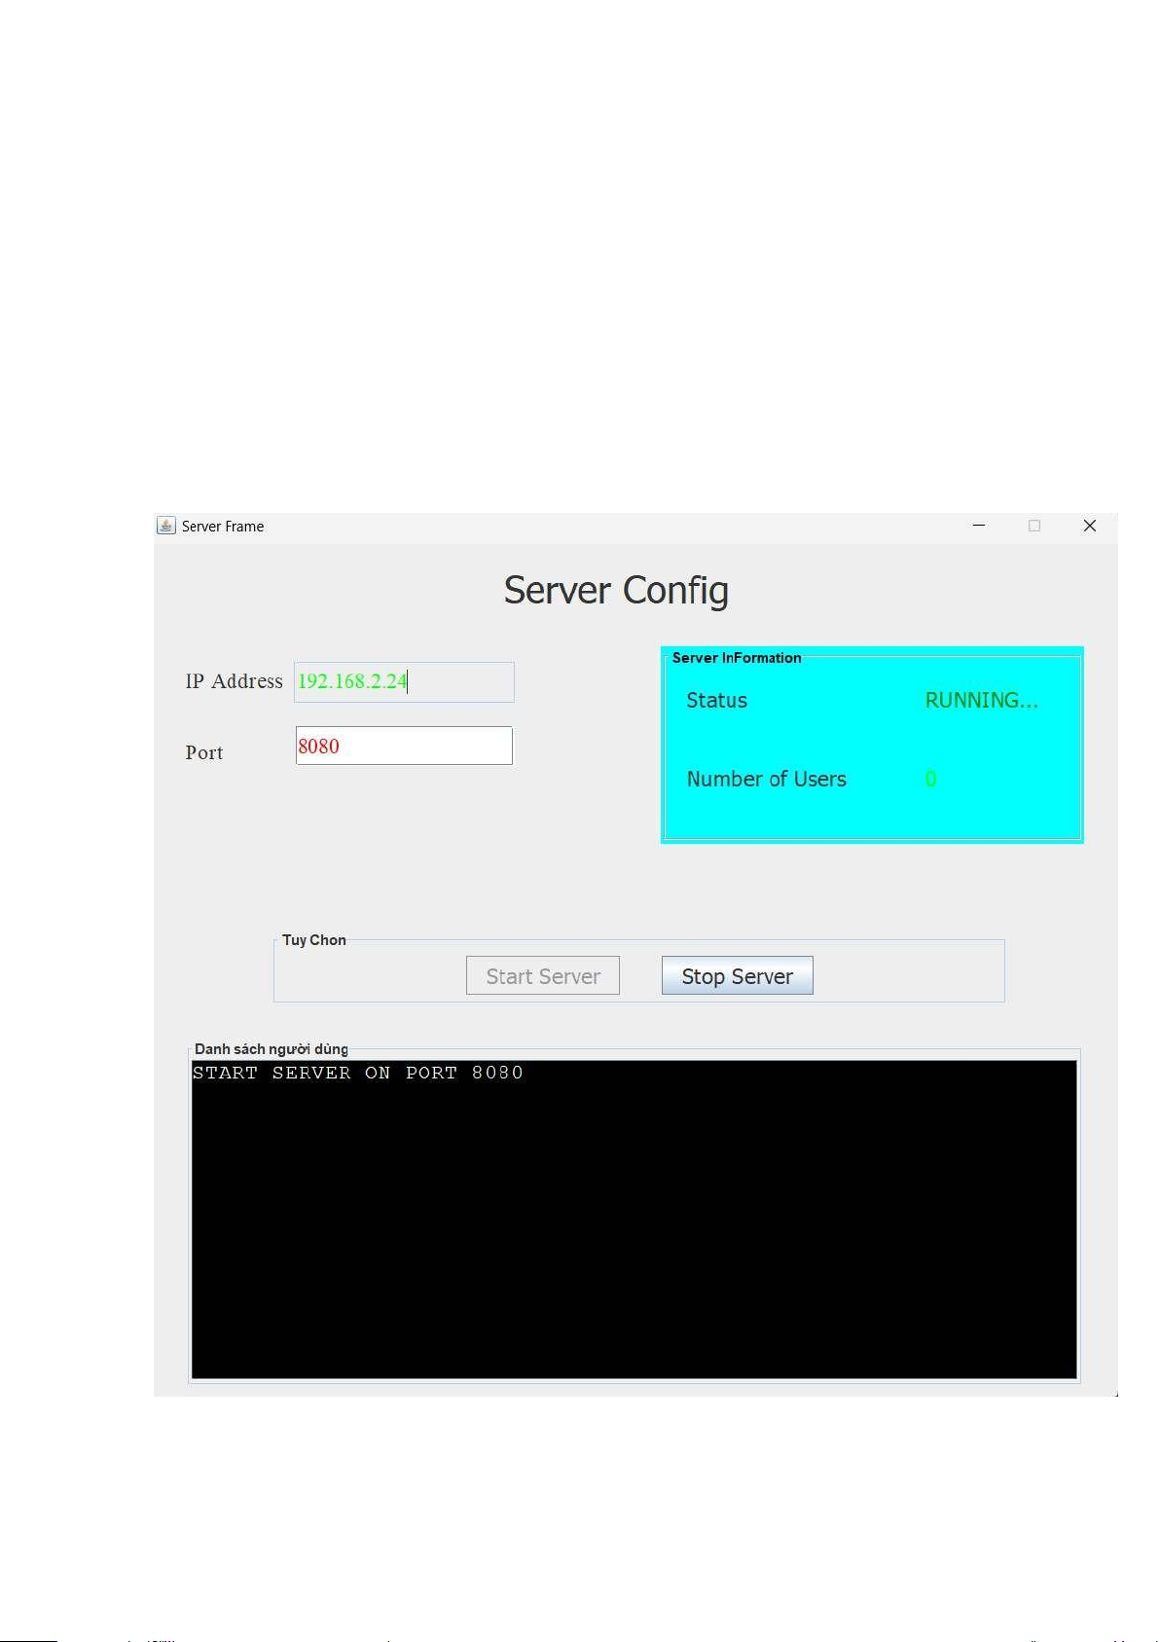Click the START SERVER ON PORT 8080 log line
The width and height of the screenshot is (1160, 1642).
tap(357, 1074)
